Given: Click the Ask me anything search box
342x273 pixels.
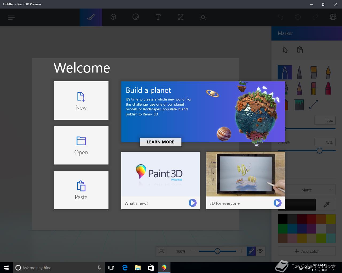Looking at the screenshot, I should 58,268.
